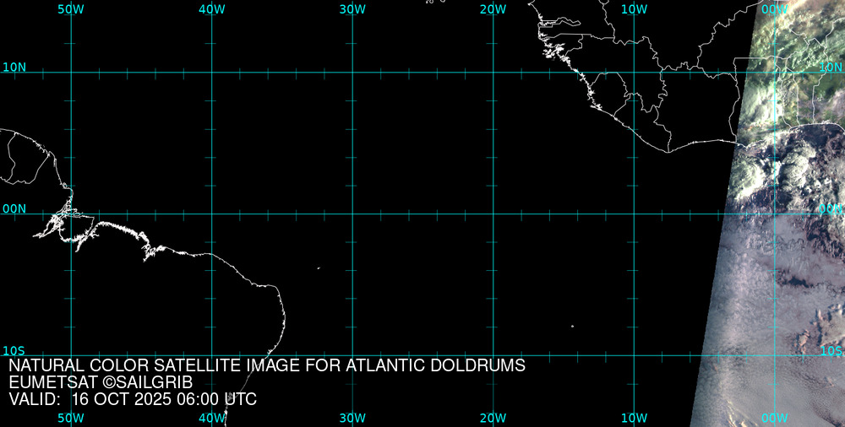This screenshot has height=427, width=845.
Task: Select the 10W label along the top edge
Action: (634, 8)
